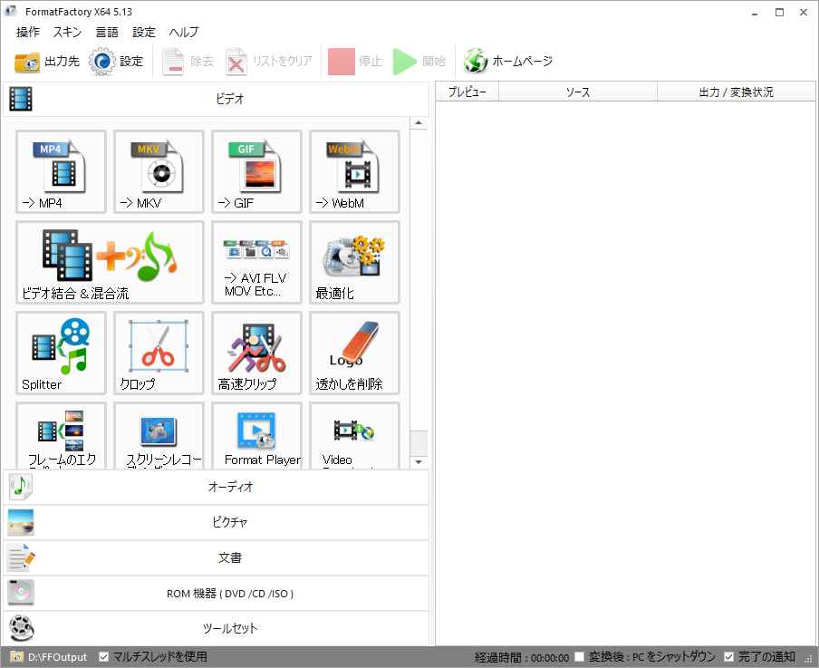Toggle 完了の通知 completion notification
819x668 pixels.
[727, 657]
